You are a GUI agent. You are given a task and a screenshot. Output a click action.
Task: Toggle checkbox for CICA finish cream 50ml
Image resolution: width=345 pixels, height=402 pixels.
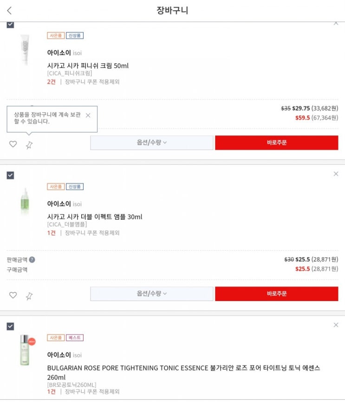pos(10,25)
